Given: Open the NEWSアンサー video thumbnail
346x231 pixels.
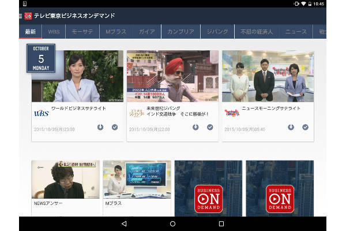Looking at the screenshot, I should pyautogui.click(x=66, y=180).
